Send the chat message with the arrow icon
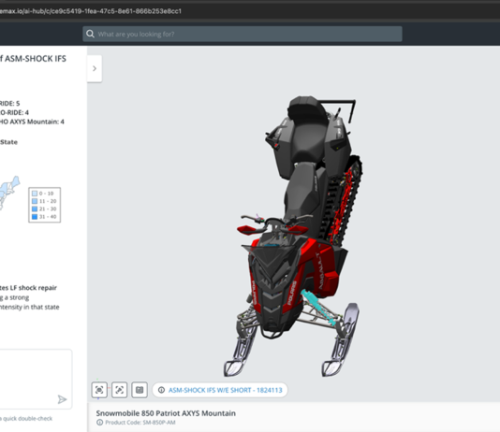Image resolution: width=500 pixels, height=432 pixels. (62, 399)
